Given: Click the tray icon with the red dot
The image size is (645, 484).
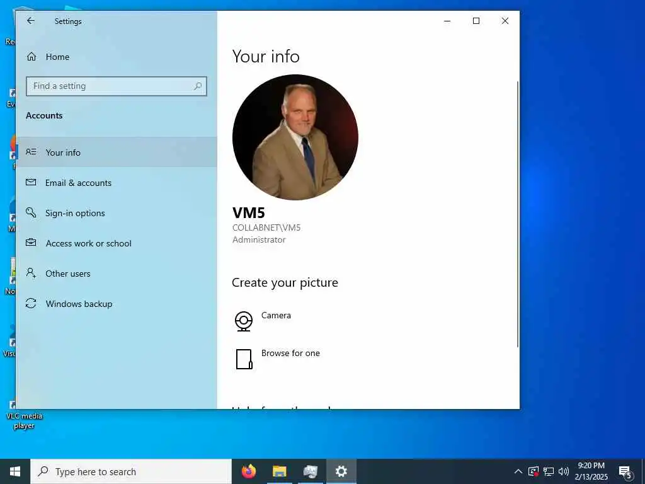Looking at the screenshot, I should pyautogui.click(x=534, y=471).
